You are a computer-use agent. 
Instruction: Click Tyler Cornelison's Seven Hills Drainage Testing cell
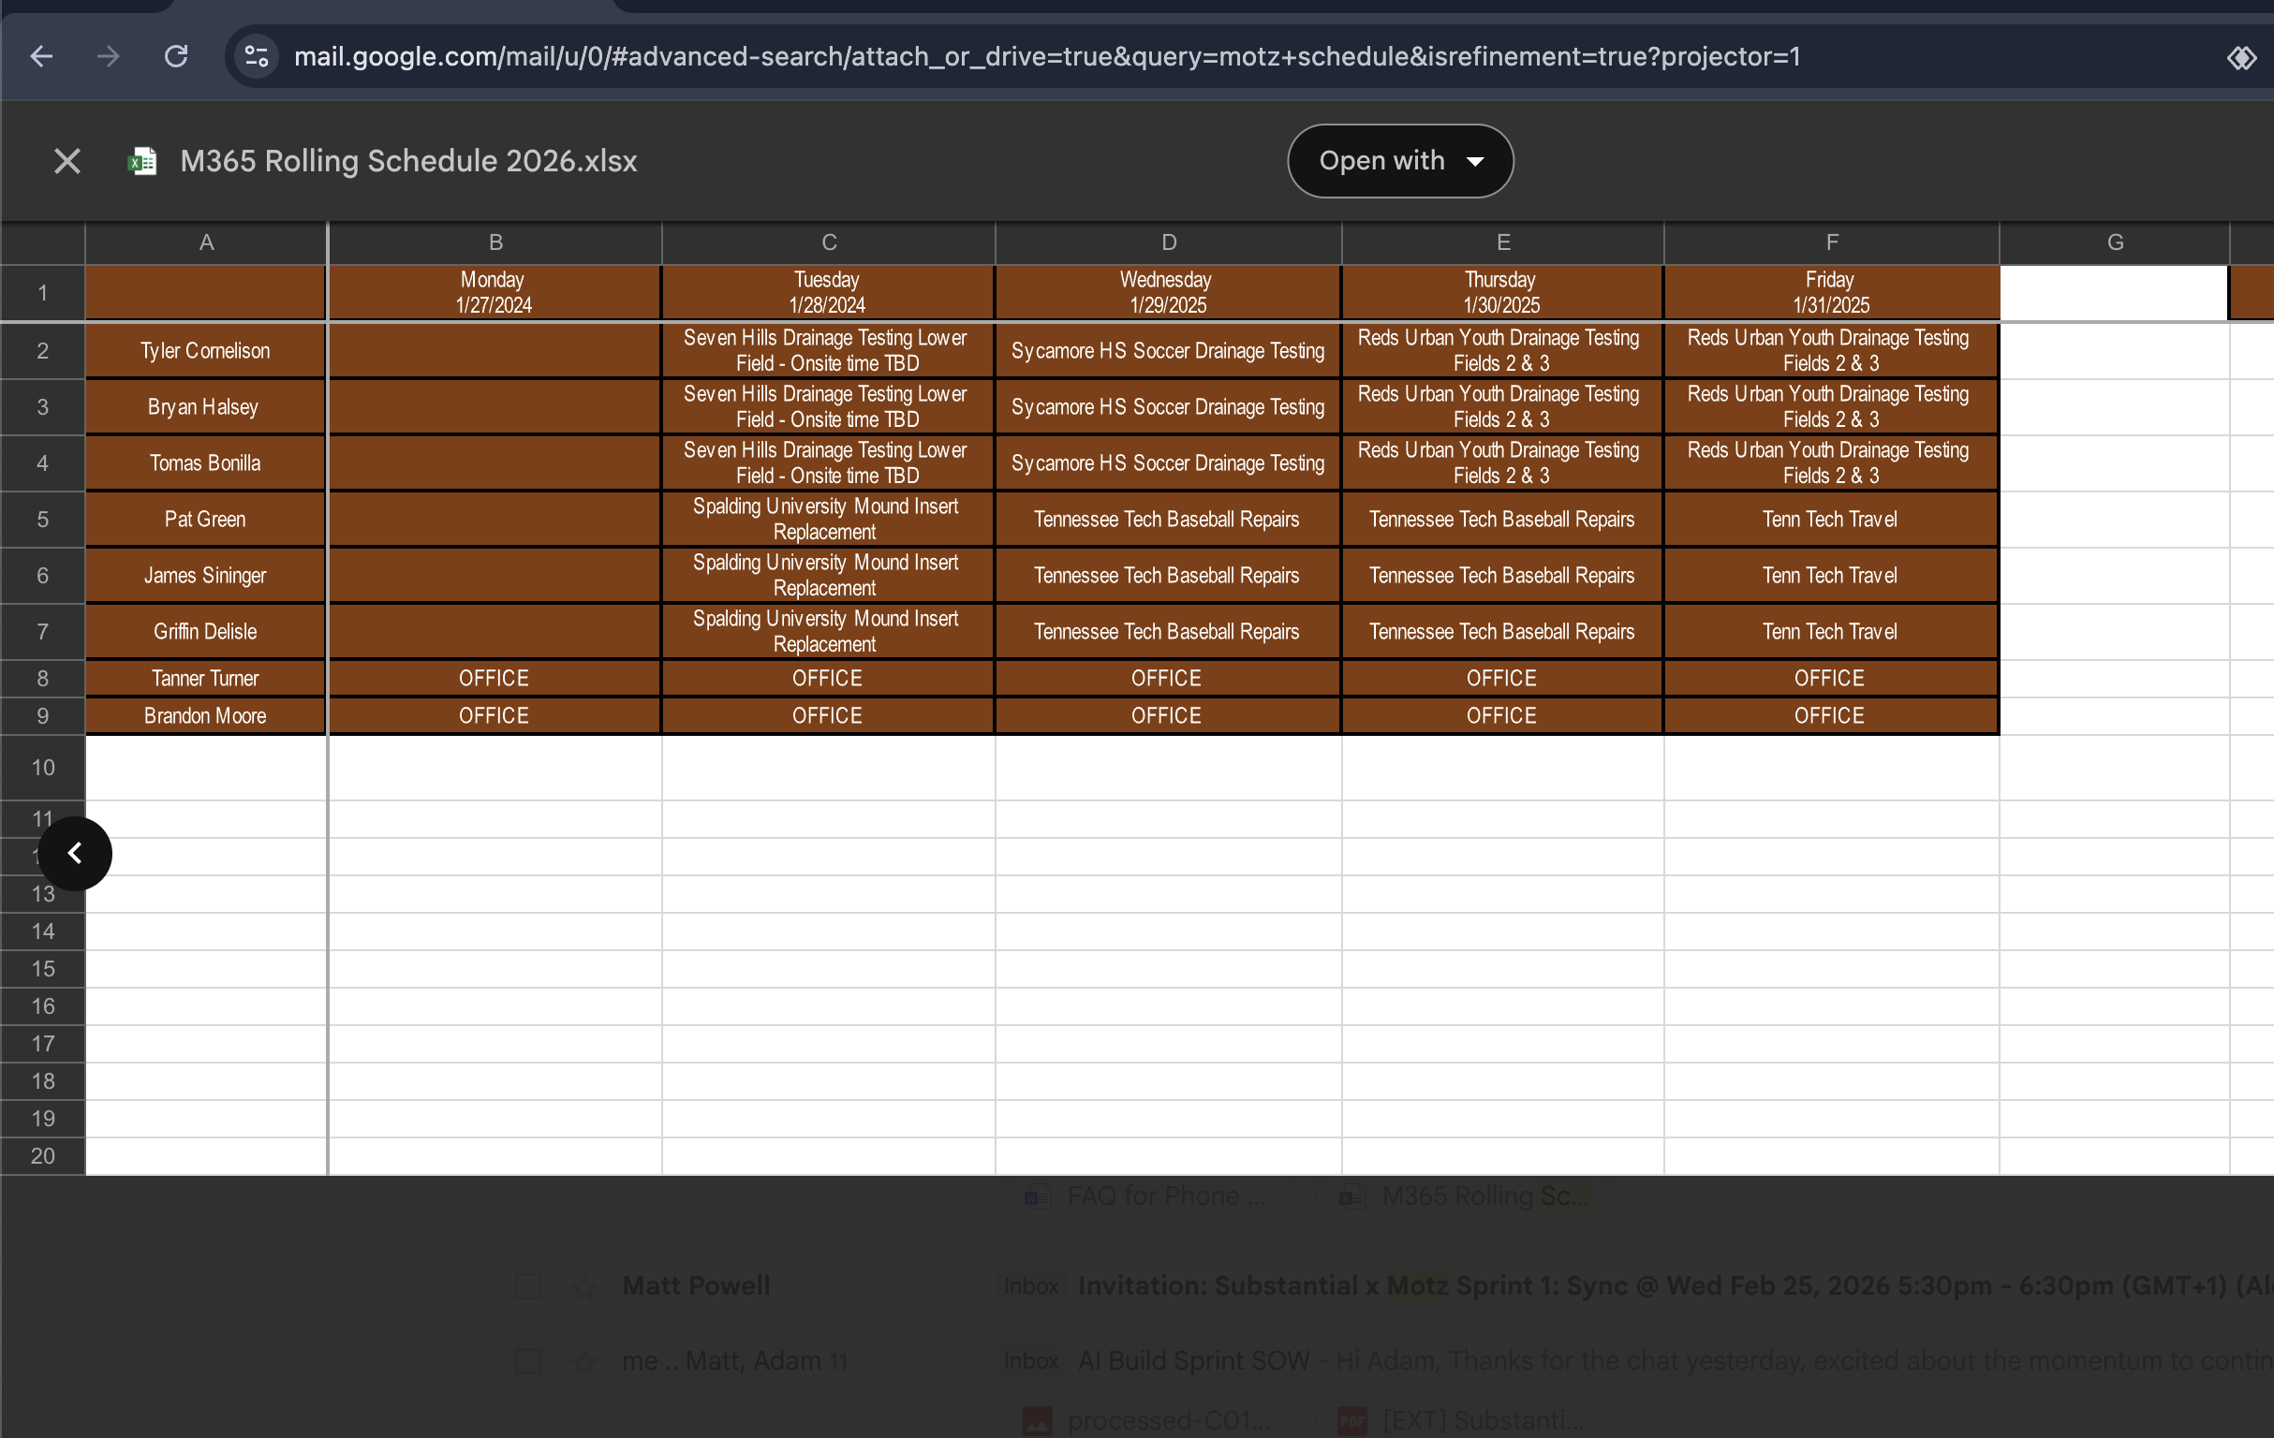coord(828,351)
